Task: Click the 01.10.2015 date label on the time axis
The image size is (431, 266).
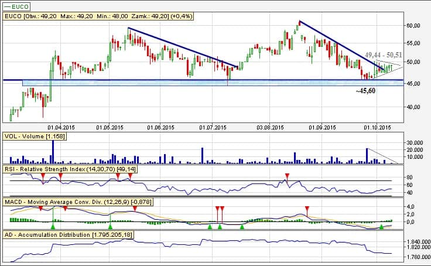Action: (x=376, y=127)
